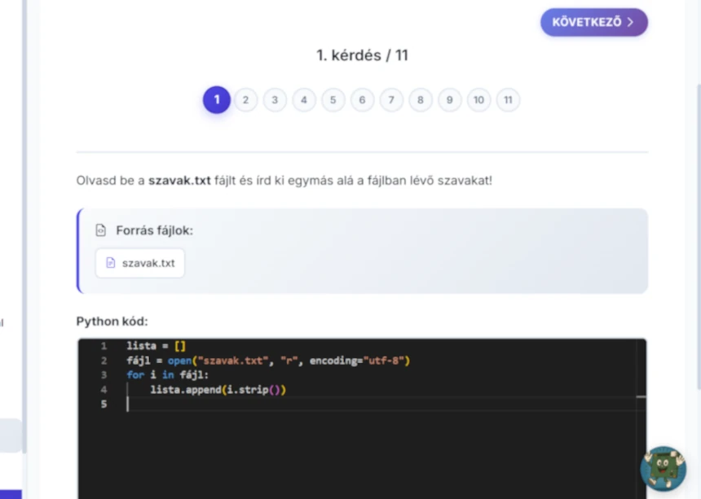The image size is (701, 499).
Task: Jump to question 11
Action: pyautogui.click(x=508, y=99)
